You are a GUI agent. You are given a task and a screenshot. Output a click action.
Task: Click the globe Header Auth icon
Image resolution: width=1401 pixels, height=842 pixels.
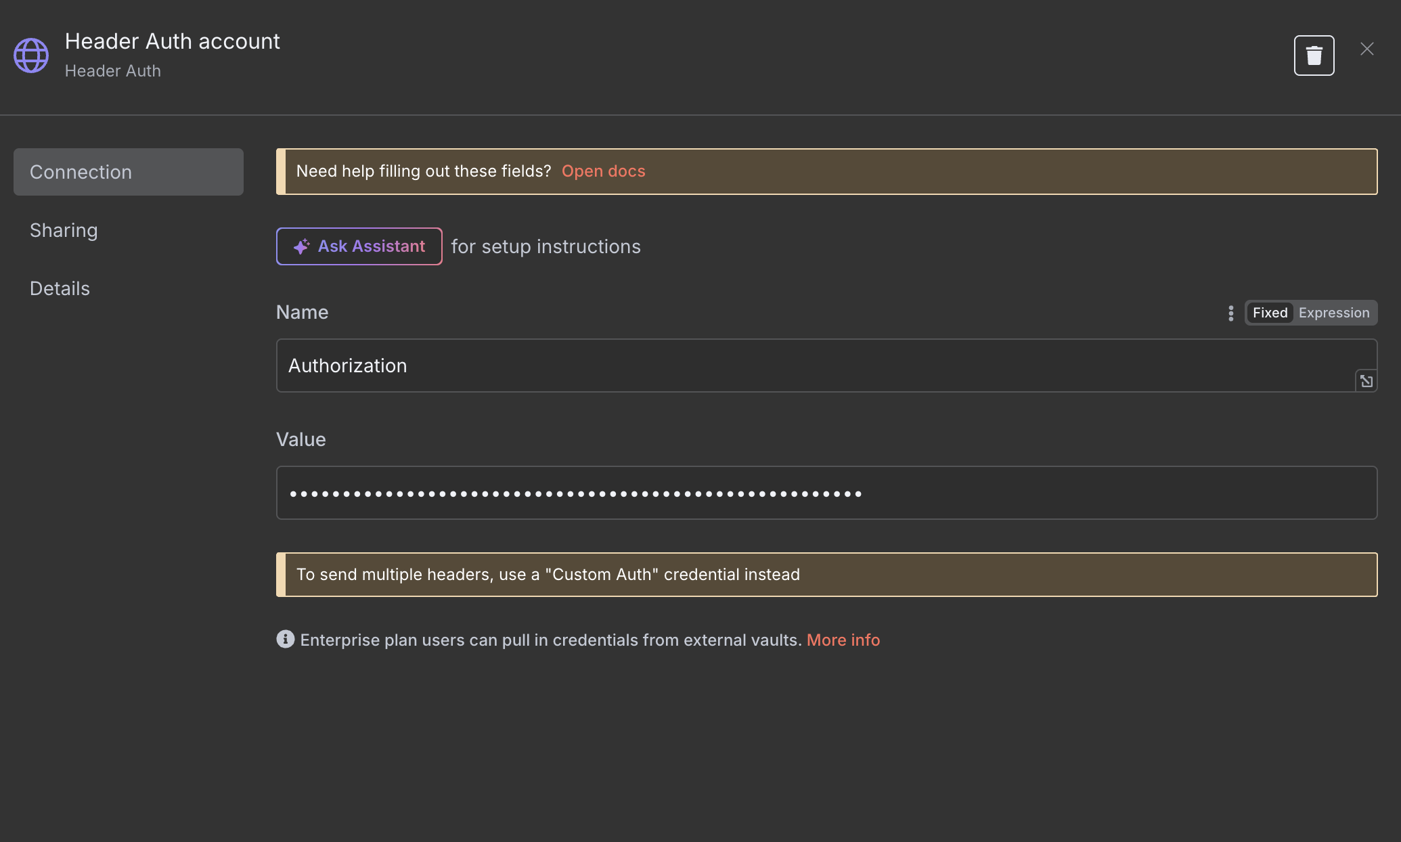[31, 56]
